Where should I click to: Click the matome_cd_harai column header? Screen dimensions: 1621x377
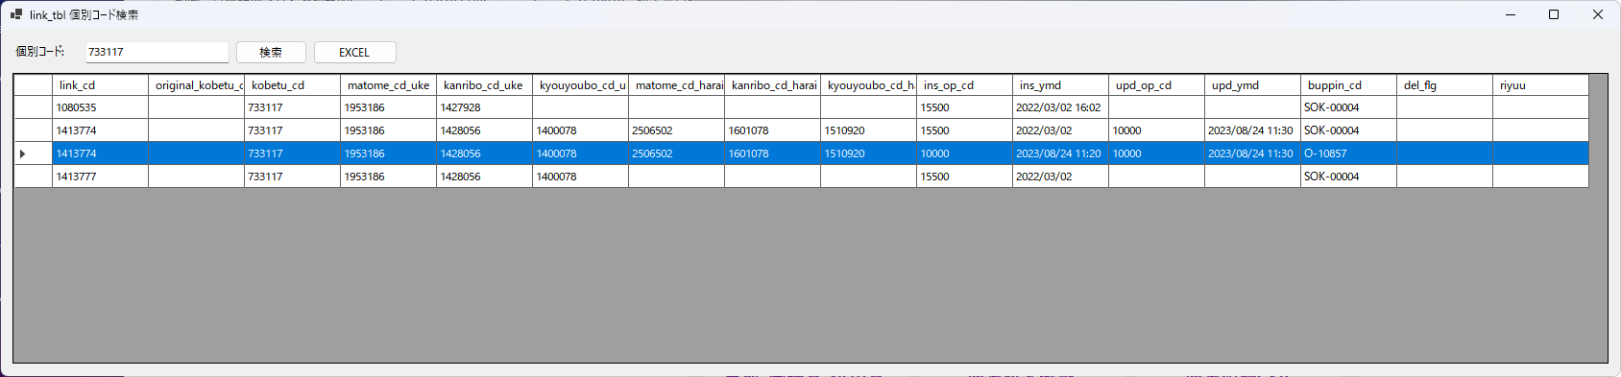[x=676, y=85]
